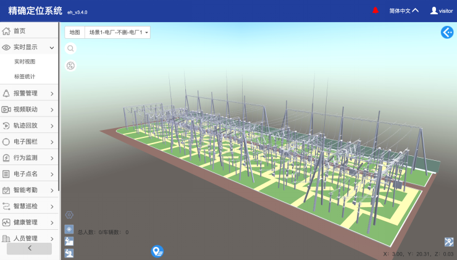Open the 场景1-电厂-不删-电厂1 scene dropdown

tap(117, 32)
